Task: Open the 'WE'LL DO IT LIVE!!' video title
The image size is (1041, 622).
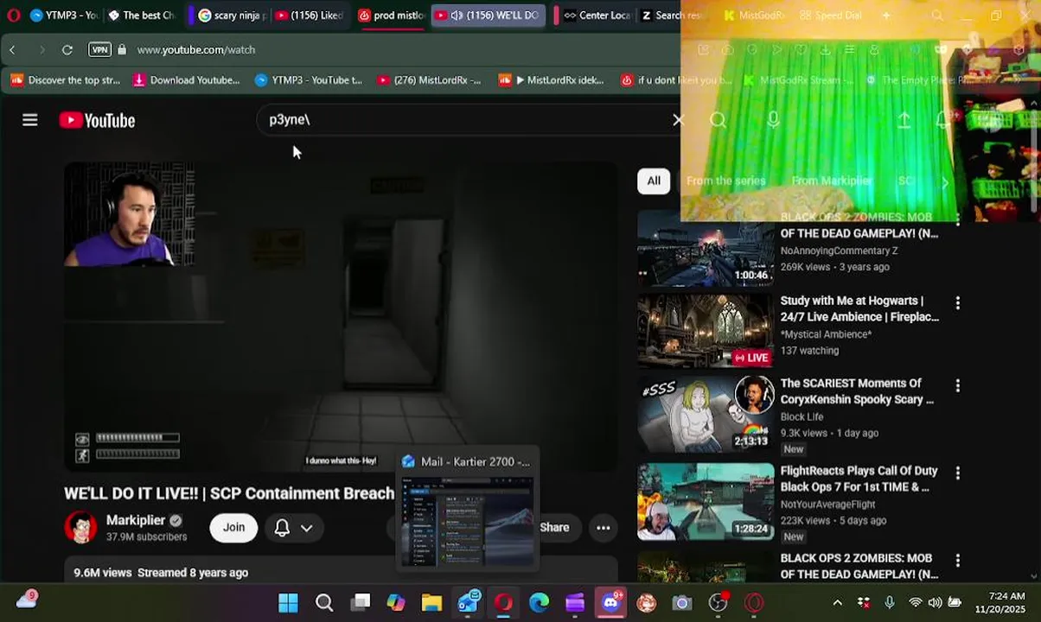Action: 229,493
